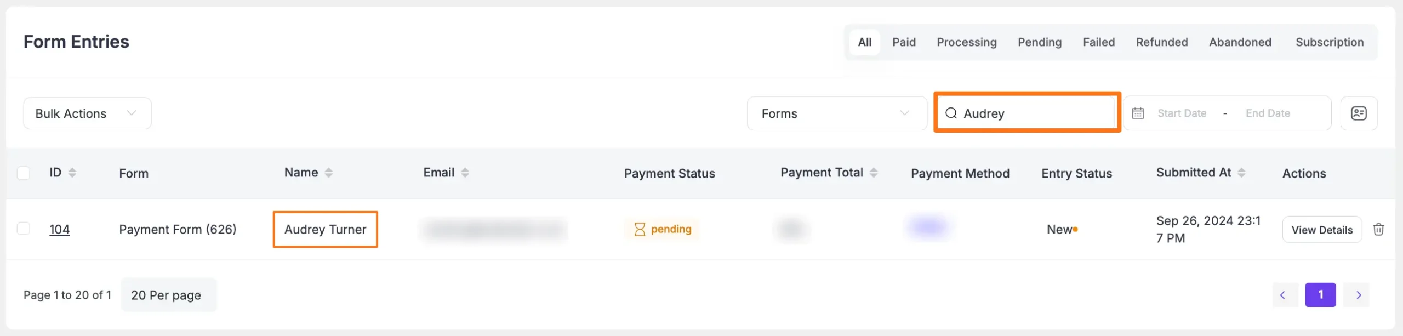Screen dimensions: 1403x336
Task: Switch to the Refunded tab
Action: 1161,42
